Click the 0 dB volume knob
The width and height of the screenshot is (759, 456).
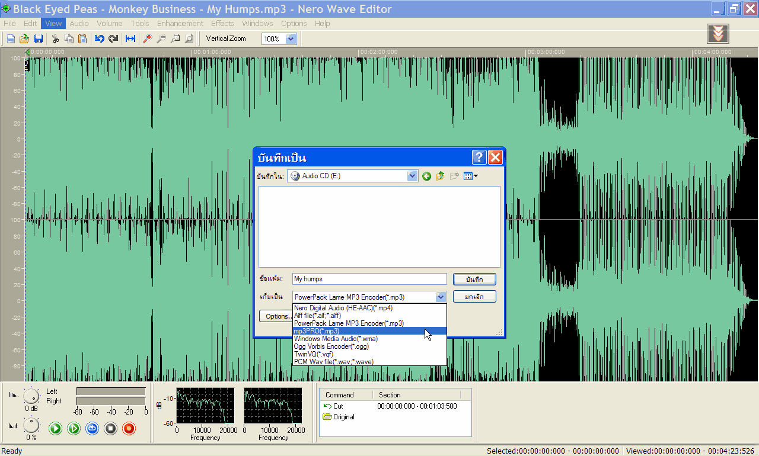[31, 396]
